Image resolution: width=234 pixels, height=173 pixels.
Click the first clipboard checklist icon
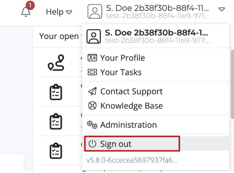coord(56,92)
